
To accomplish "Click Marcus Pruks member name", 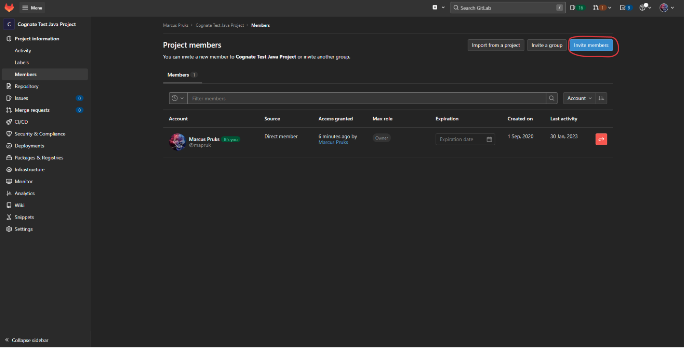I will click(x=204, y=139).
